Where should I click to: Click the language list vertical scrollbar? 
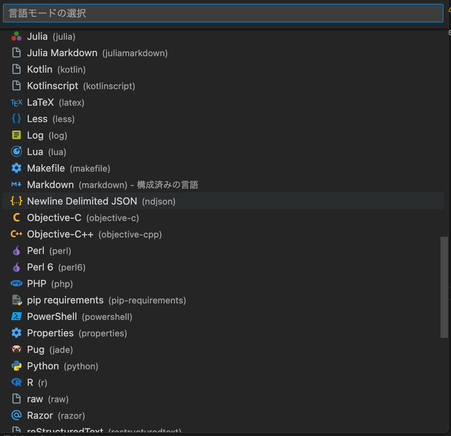(x=444, y=287)
